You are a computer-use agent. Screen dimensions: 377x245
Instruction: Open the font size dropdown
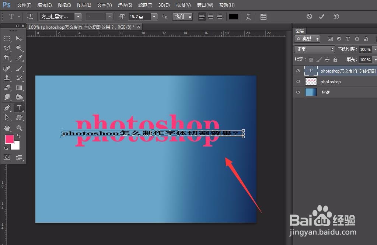pos(154,17)
